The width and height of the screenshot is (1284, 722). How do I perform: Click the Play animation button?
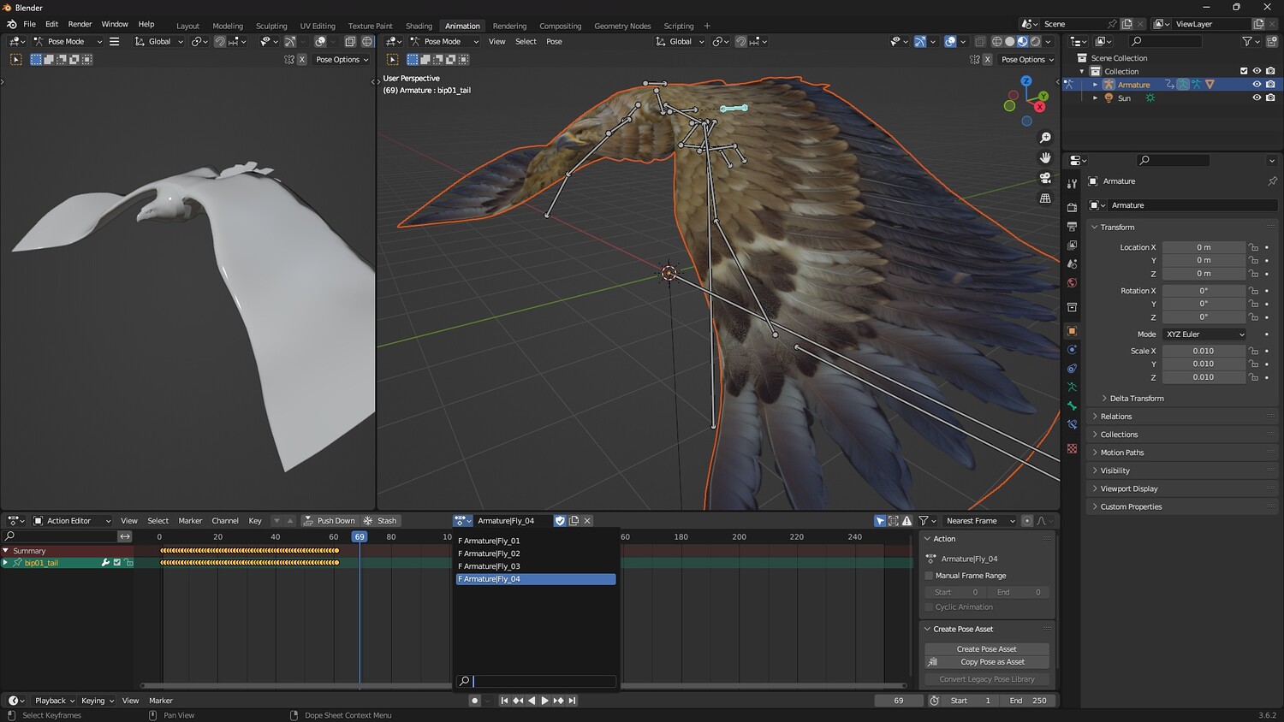tap(544, 701)
